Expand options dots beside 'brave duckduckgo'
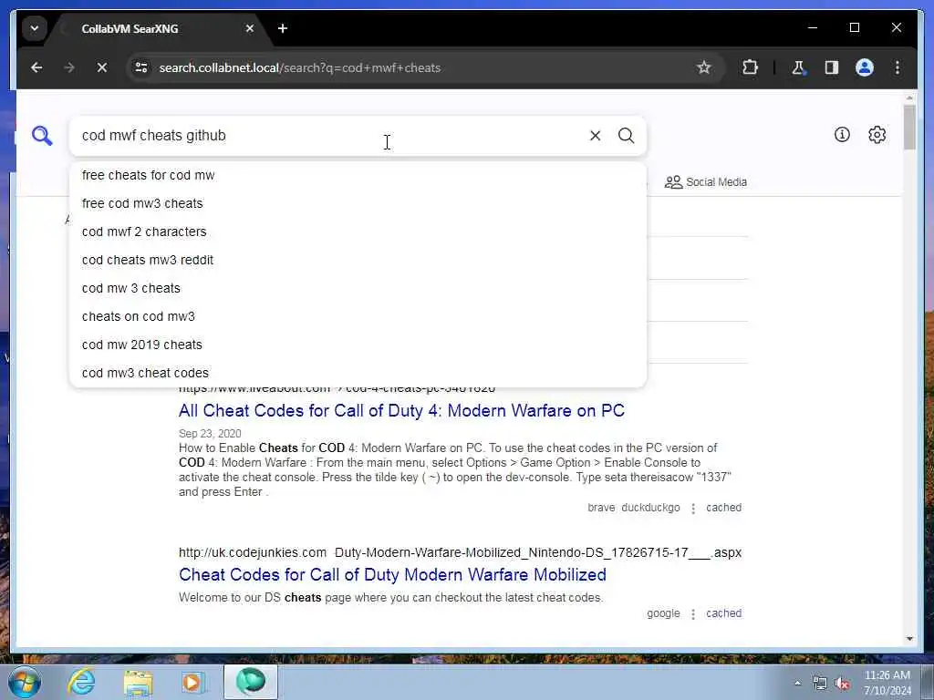Screen dimensions: 934x700 (x=693, y=509)
